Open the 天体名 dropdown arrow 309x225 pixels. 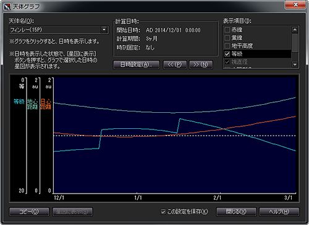(104, 30)
